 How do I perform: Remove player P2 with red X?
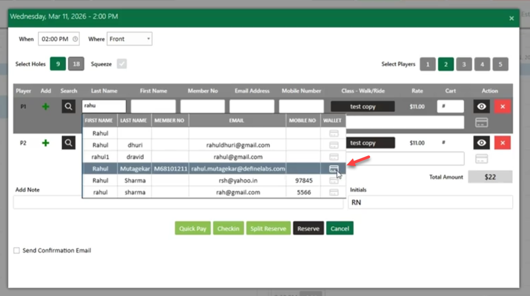pyautogui.click(x=502, y=143)
